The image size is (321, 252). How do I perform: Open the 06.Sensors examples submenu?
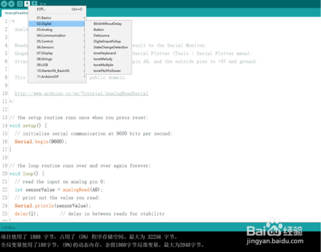click(57, 47)
